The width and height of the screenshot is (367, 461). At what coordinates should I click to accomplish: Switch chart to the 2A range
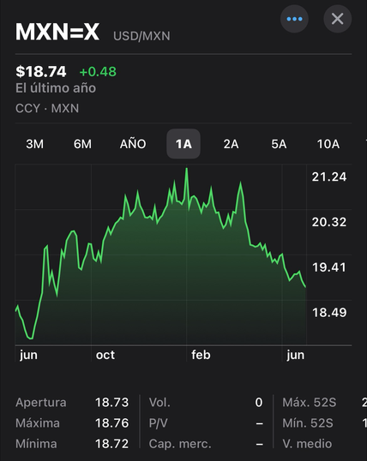[231, 144]
